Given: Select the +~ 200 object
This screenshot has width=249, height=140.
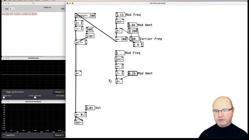Looking at the screenshot, I should tap(121, 39).
